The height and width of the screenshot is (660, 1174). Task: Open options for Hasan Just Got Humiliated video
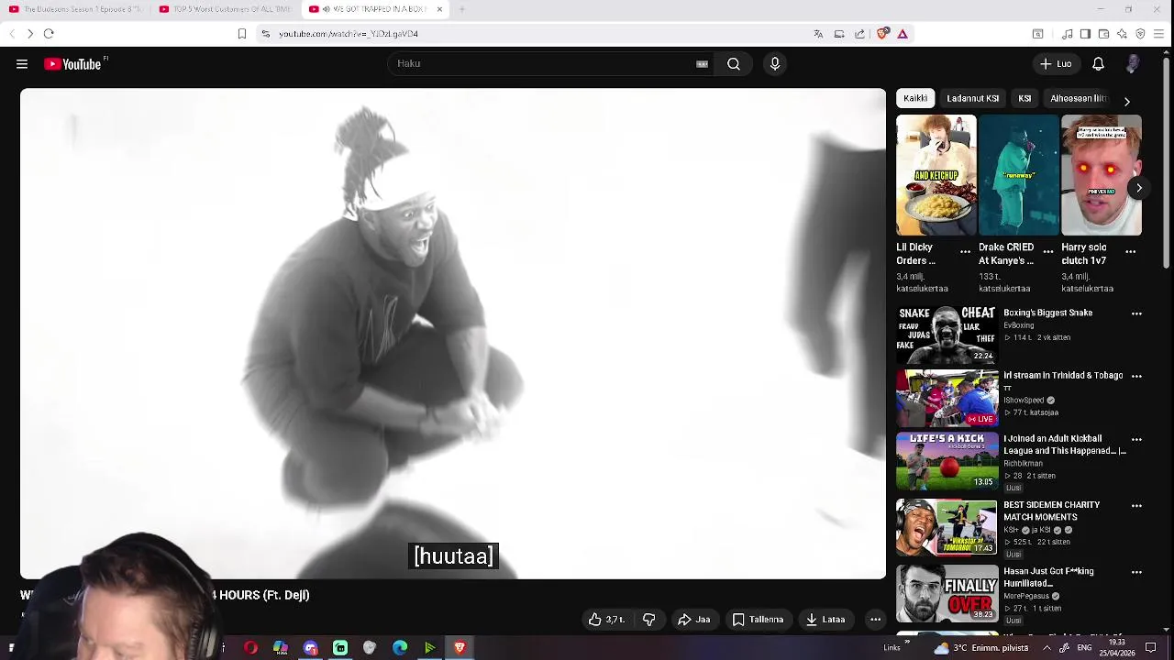click(1136, 572)
